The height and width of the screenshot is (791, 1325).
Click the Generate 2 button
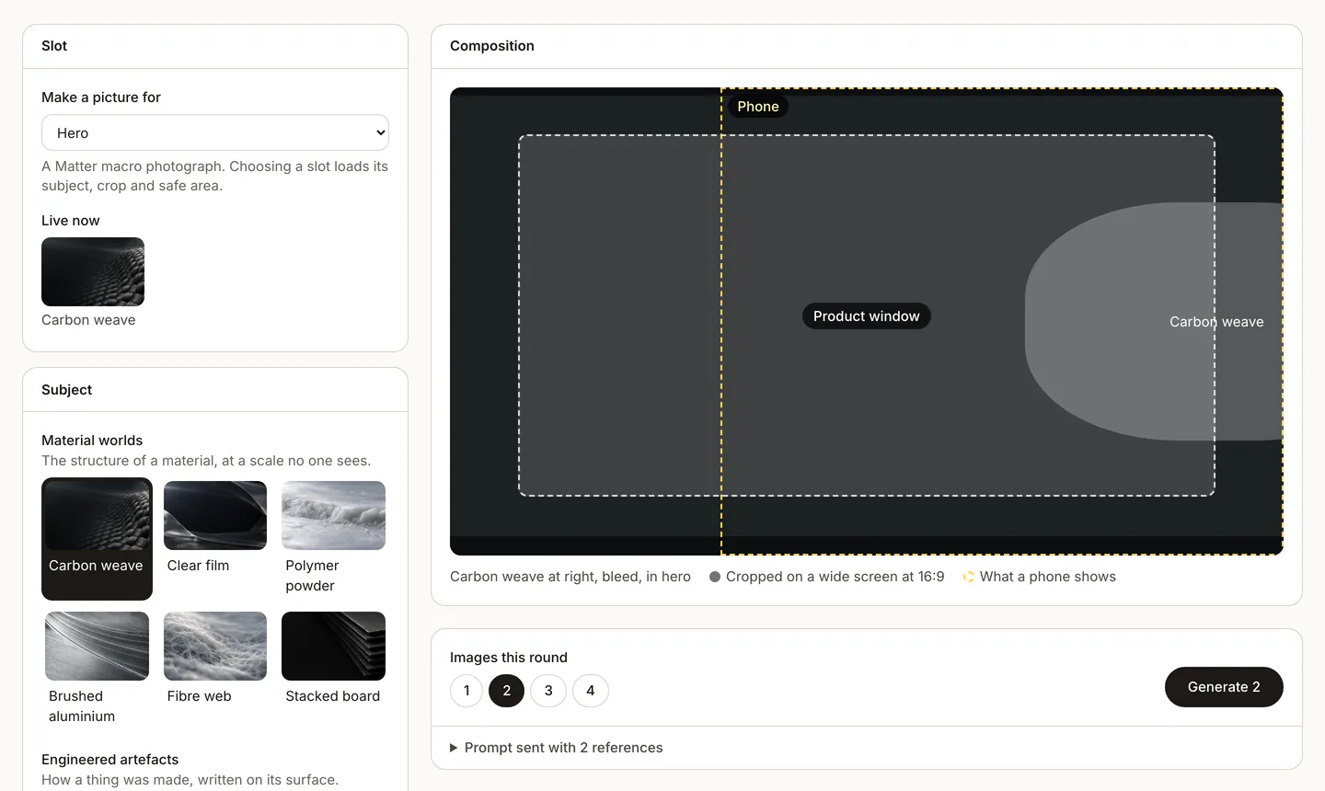1224,687
